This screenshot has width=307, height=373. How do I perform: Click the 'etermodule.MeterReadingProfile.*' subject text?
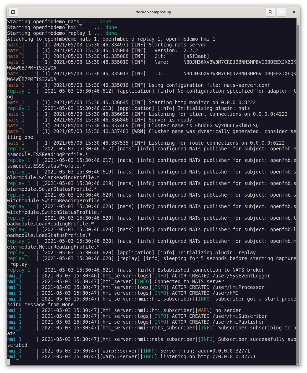tap(53, 247)
